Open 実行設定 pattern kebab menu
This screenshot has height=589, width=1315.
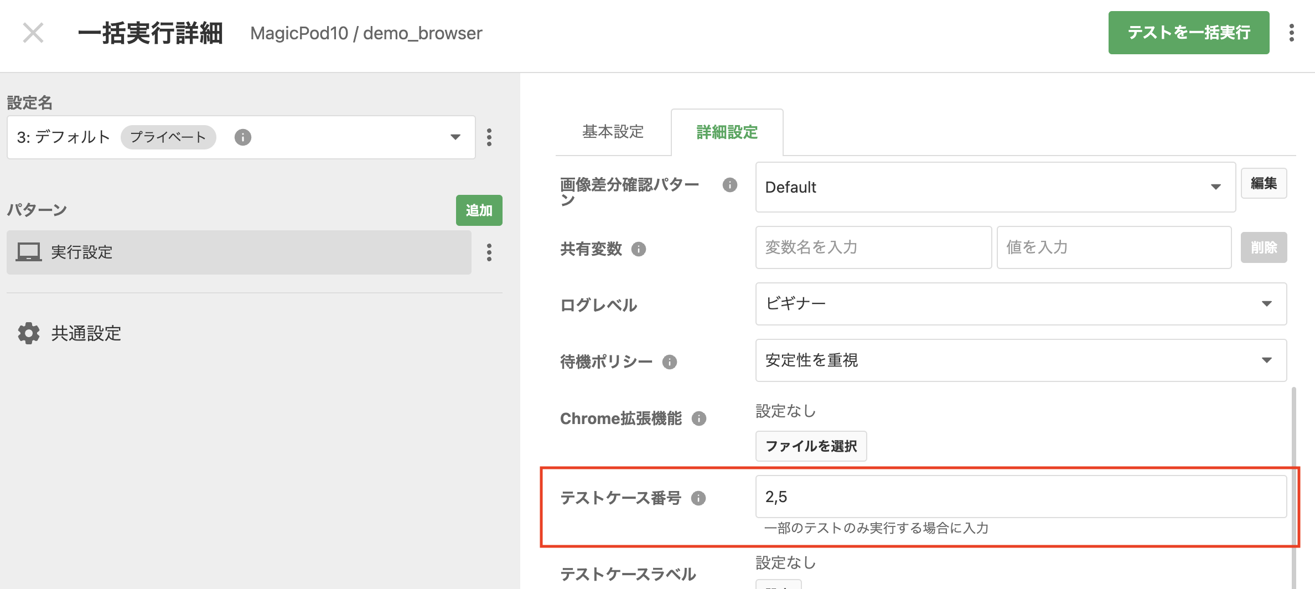click(489, 252)
